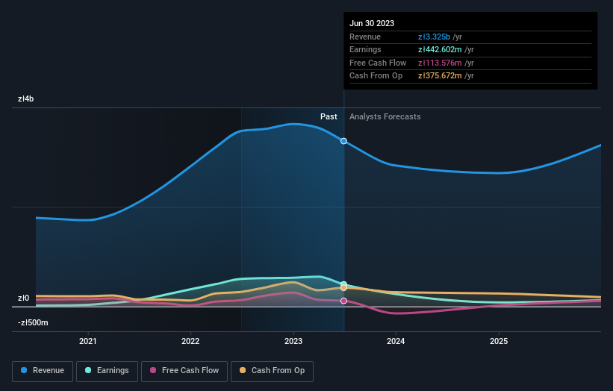Viewport: 613px width, 391px height.
Task: Select the pink free cash flow data point marker
Action: 343,301
